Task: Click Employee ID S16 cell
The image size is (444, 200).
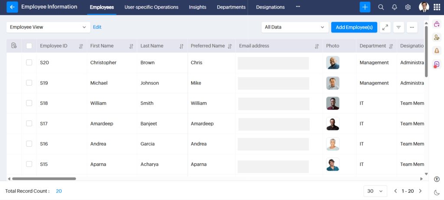Action: 44,144
